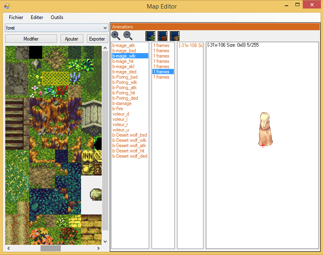Close the Map Editor window
Image resolution: width=323 pixels, height=255 pixels.
(x=312, y=4)
